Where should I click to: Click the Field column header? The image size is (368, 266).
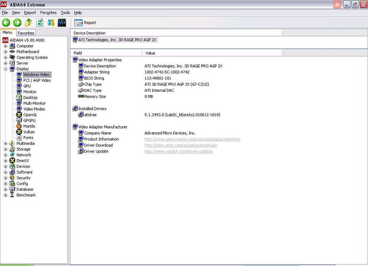point(106,53)
